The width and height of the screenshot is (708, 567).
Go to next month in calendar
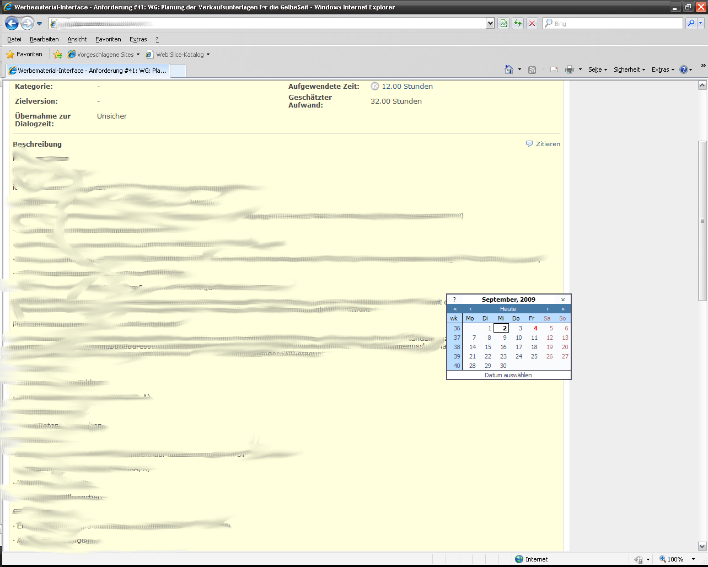(x=548, y=309)
